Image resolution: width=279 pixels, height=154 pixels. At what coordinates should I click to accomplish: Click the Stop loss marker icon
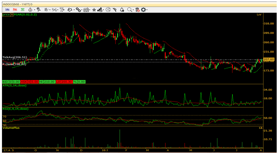coord(15,9)
